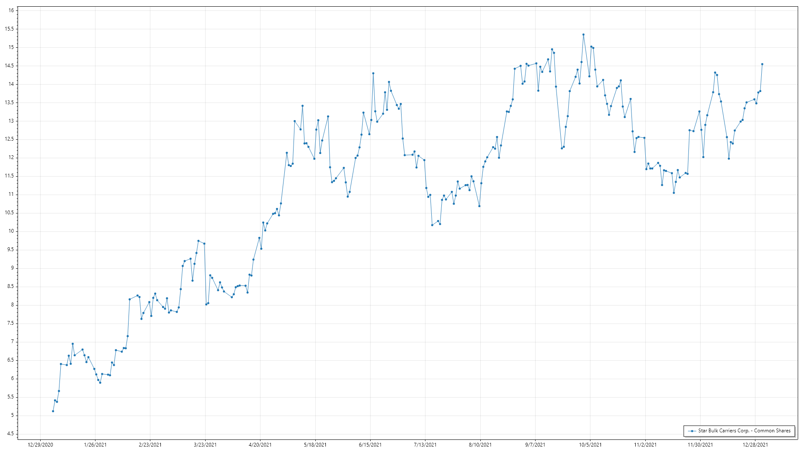Click the 5/18/2021 axis label
The image size is (804, 452).
coord(315,445)
